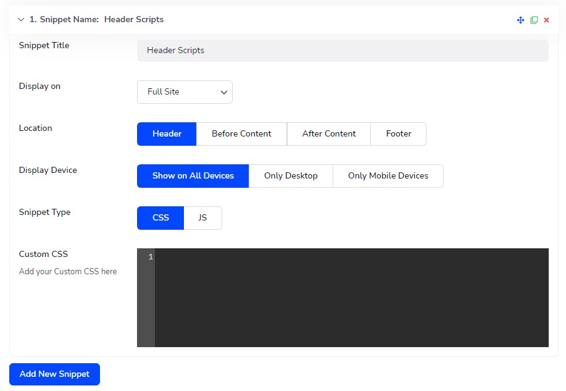
Task: Select Before Content location
Action: click(241, 133)
